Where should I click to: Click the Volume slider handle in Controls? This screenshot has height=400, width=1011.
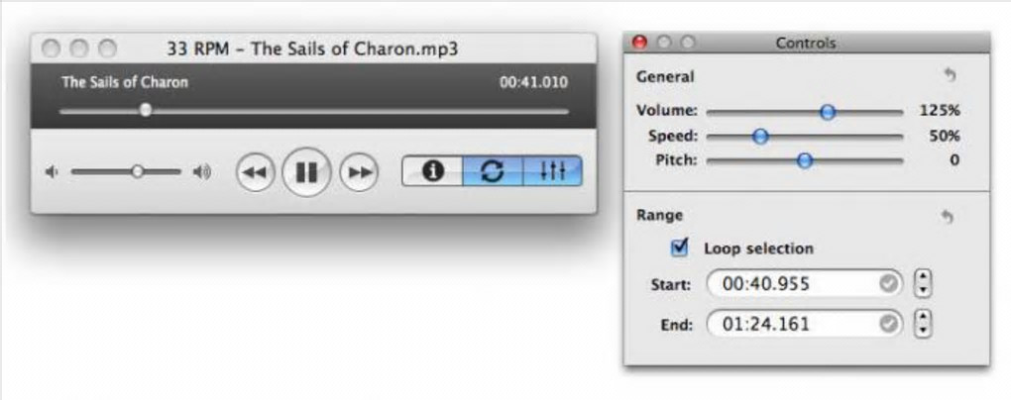pyautogui.click(x=828, y=112)
